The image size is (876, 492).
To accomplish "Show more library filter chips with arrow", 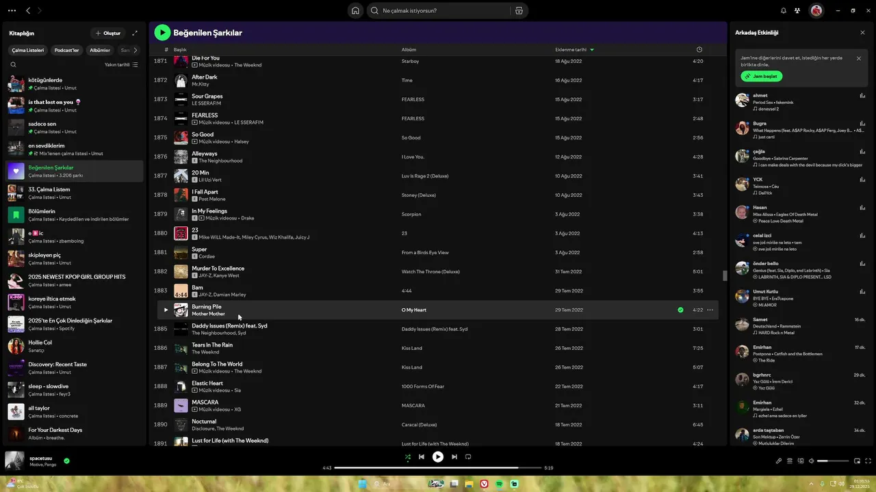I will tap(135, 50).
